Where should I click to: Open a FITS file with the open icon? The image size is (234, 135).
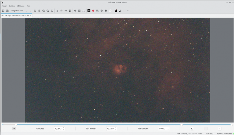(3, 11)
